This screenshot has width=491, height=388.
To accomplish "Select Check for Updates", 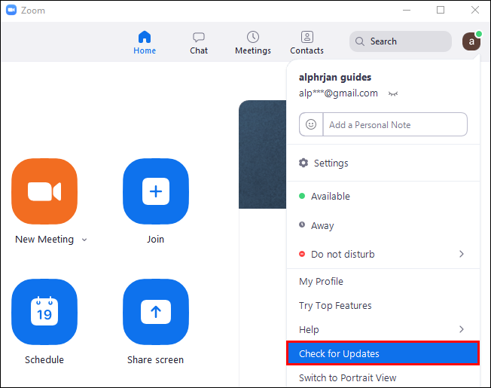I will [383, 353].
